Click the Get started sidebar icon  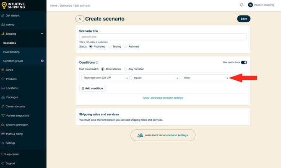click(3, 15)
